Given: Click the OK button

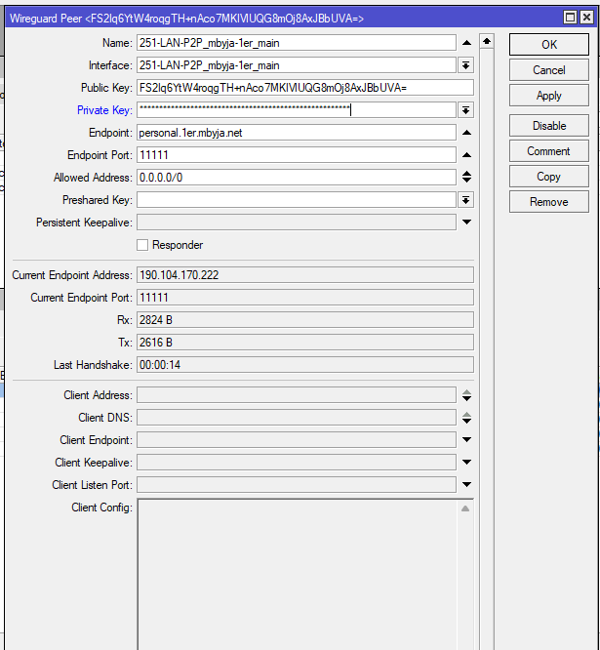Looking at the screenshot, I should click(548, 45).
